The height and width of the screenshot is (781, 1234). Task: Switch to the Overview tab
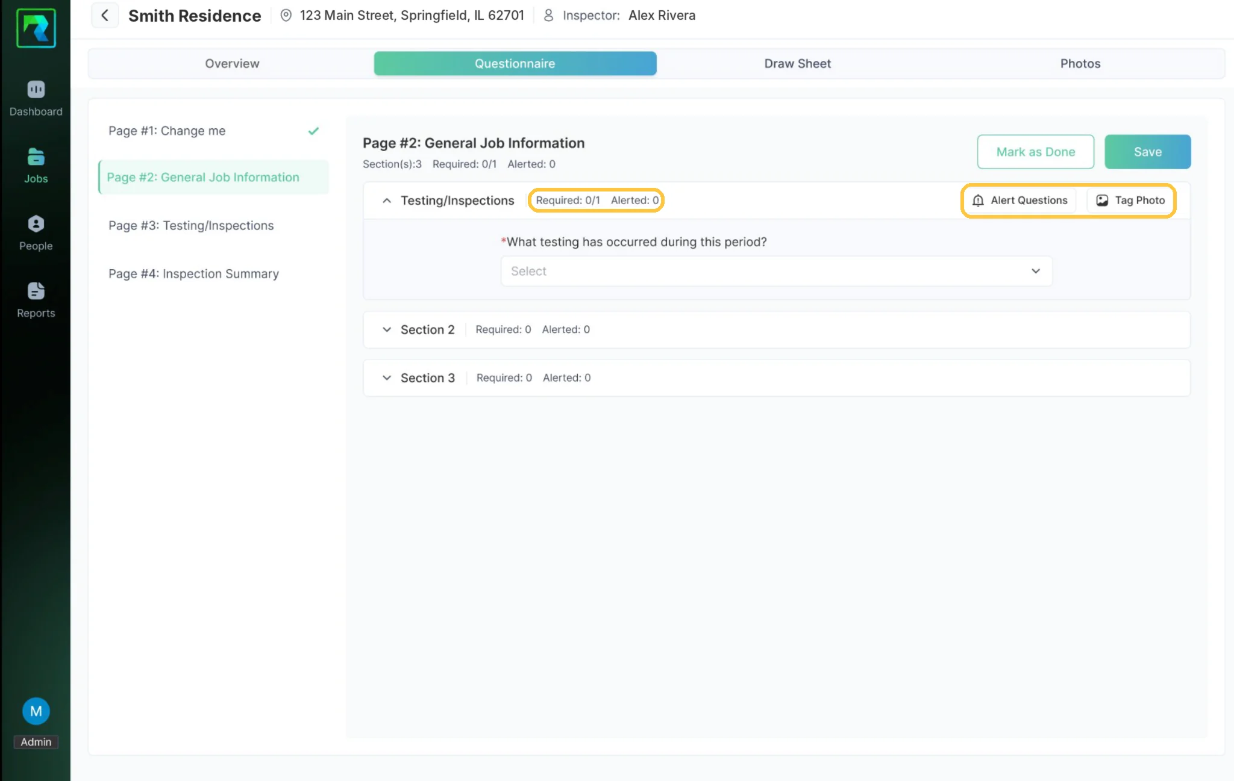pos(232,63)
